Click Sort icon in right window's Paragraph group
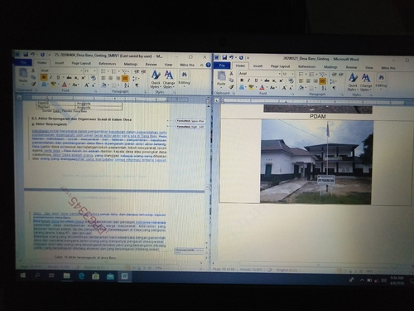 324,88
